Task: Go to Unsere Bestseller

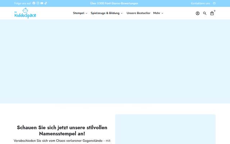Action: pos(138,13)
